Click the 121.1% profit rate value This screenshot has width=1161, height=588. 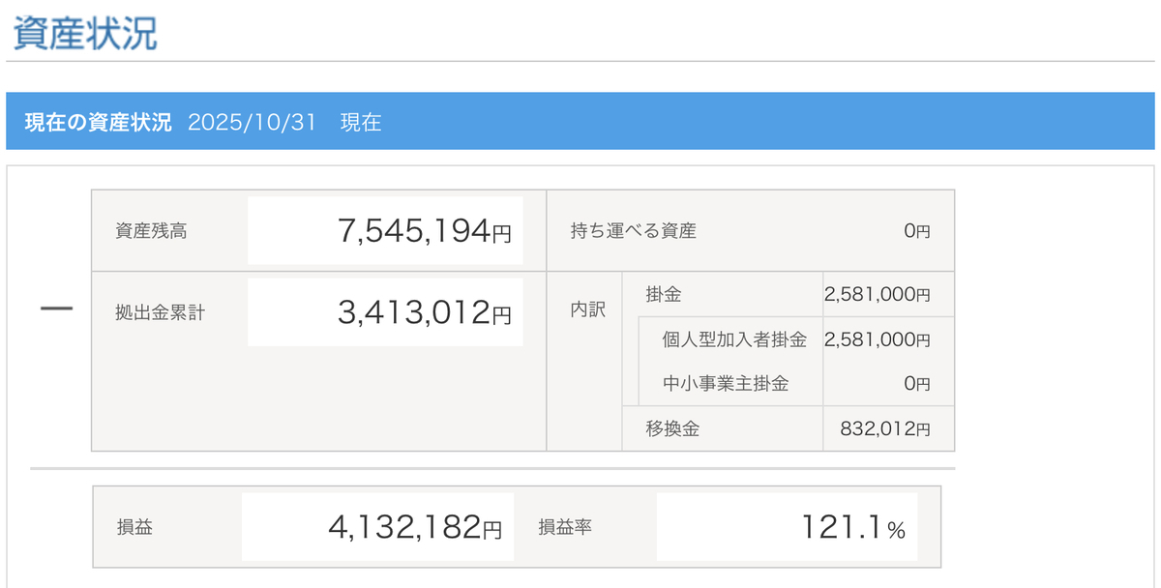(x=851, y=527)
